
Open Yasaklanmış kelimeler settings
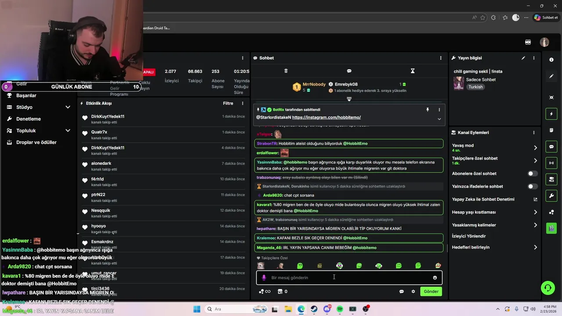pyautogui.click(x=494, y=225)
